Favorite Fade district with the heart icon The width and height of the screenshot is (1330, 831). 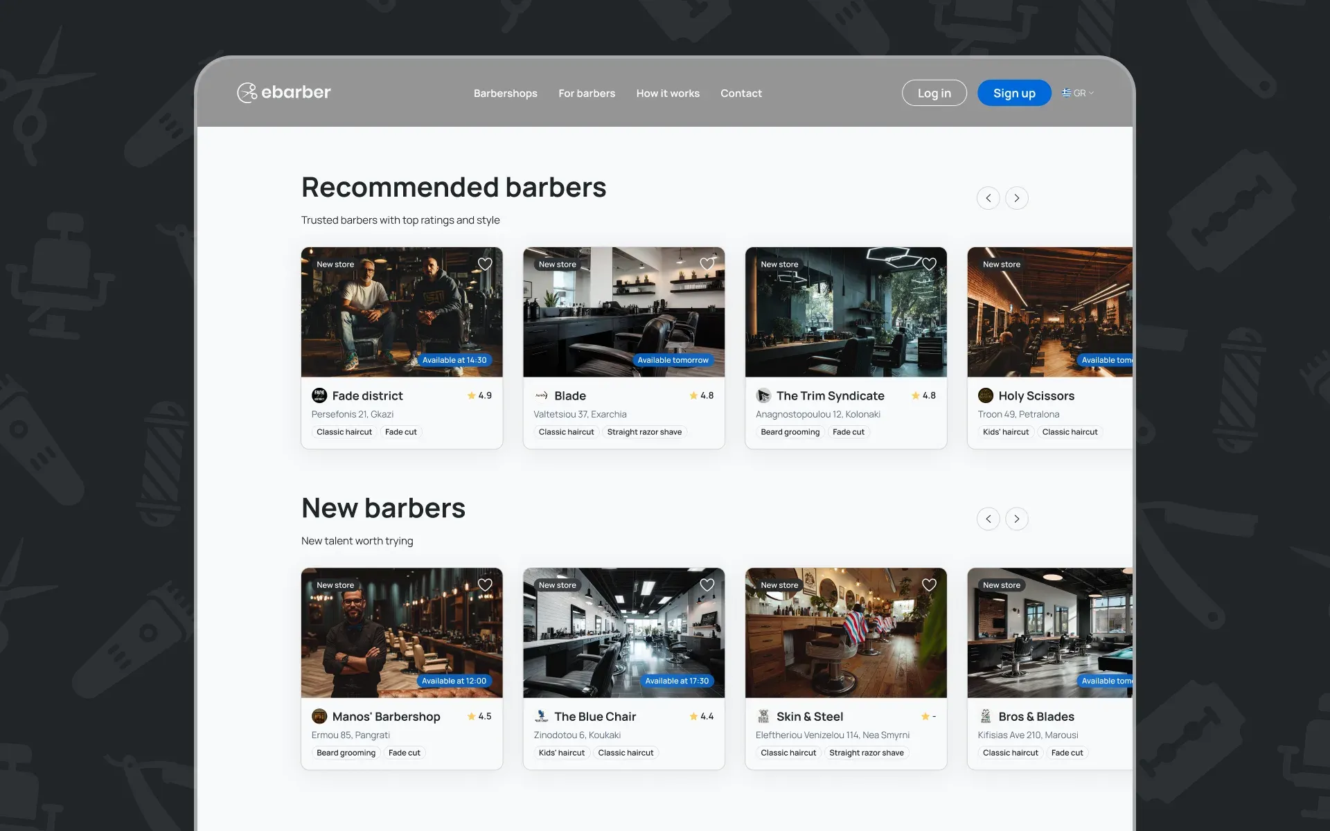485,264
